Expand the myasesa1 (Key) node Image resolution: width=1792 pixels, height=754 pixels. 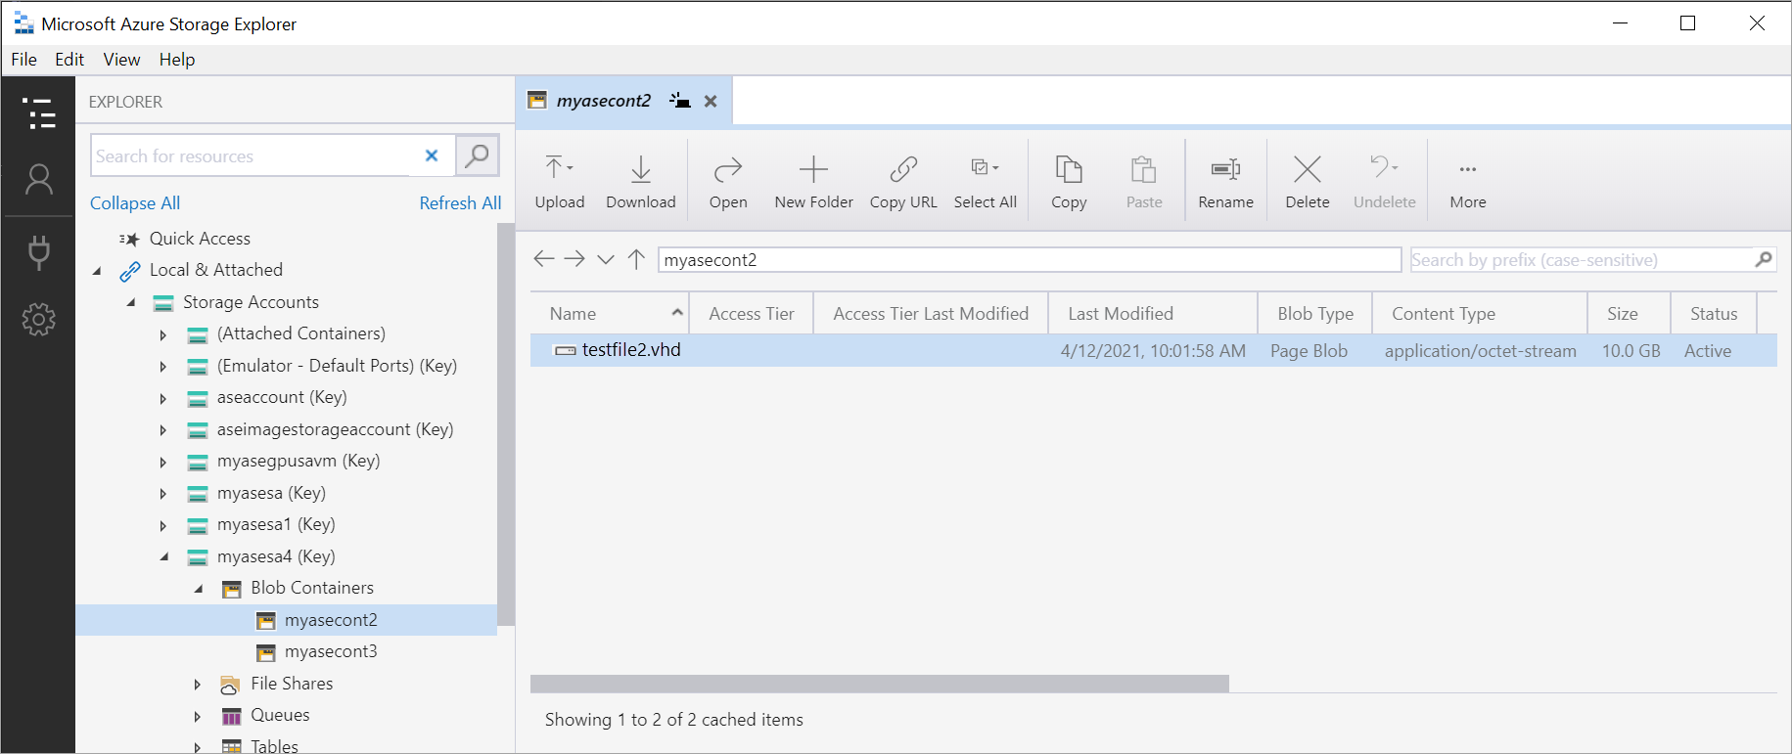[163, 525]
